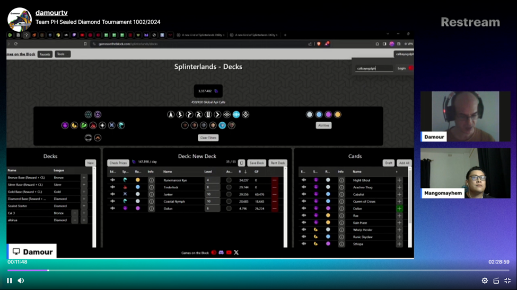
Task: Show info for Coastal Nymph in deck
Action: (x=151, y=202)
